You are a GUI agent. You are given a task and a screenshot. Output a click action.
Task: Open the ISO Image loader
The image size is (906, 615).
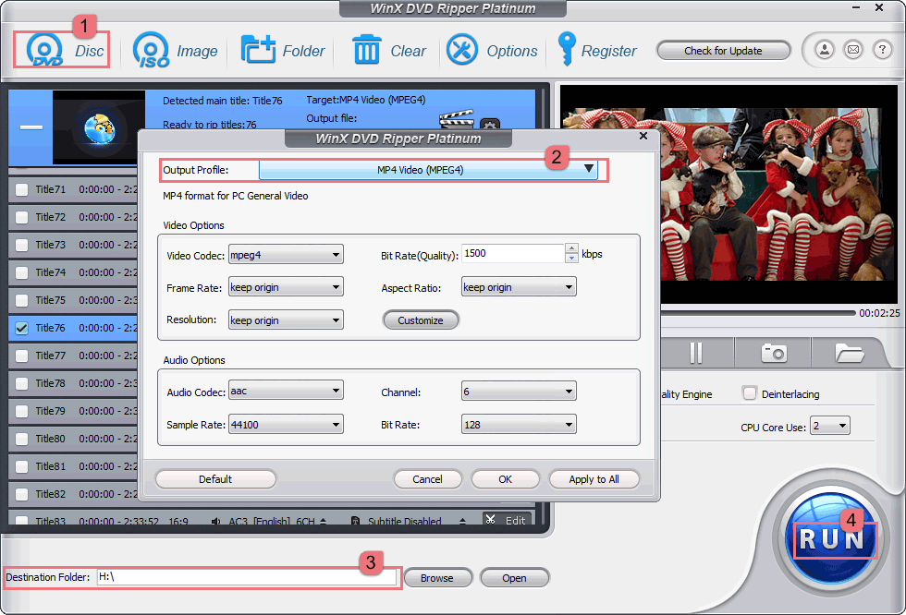point(151,50)
